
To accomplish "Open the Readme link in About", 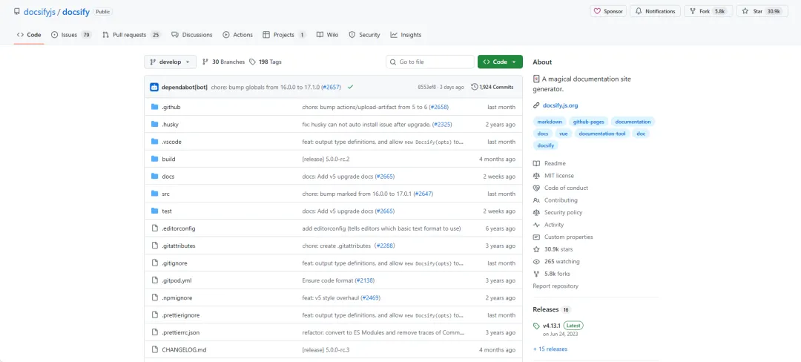I will pyautogui.click(x=555, y=163).
